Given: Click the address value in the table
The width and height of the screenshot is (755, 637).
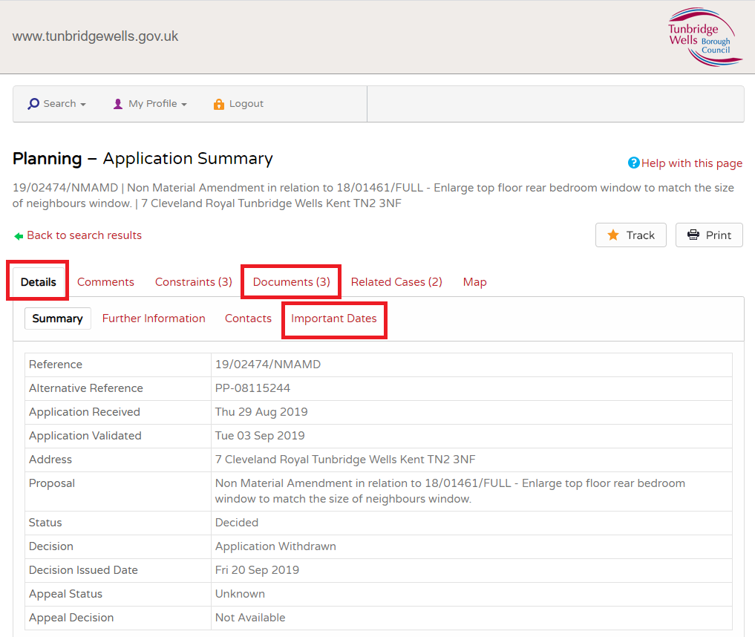Looking at the screenshot, I should pos(345,460).
